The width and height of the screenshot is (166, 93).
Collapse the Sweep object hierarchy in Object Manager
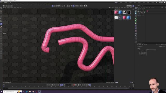pyautogui.click(x=138, y=11)
